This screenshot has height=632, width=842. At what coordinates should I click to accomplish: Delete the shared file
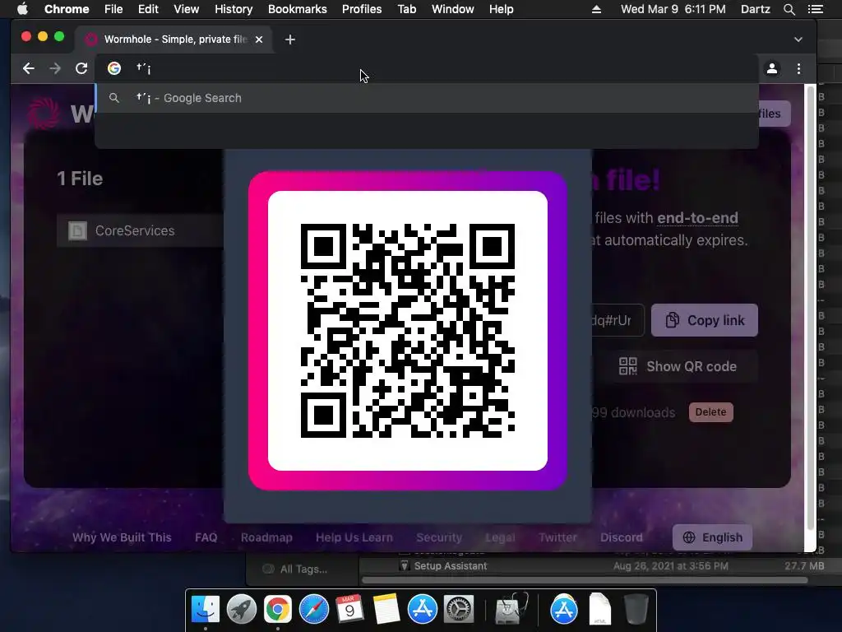pos(710,412)
